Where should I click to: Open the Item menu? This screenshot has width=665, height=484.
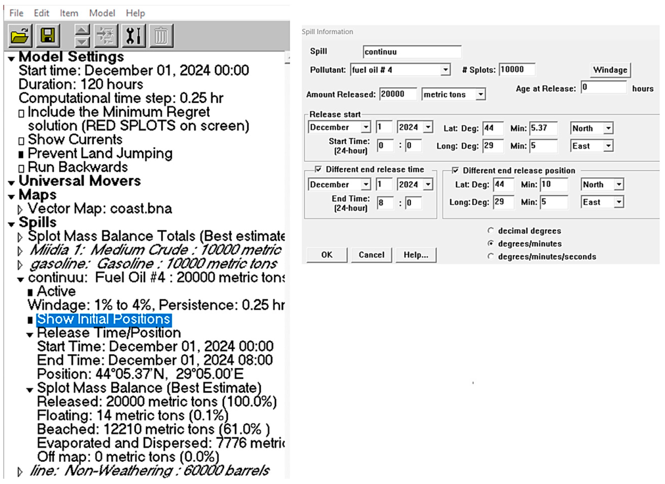pos(69,13)
